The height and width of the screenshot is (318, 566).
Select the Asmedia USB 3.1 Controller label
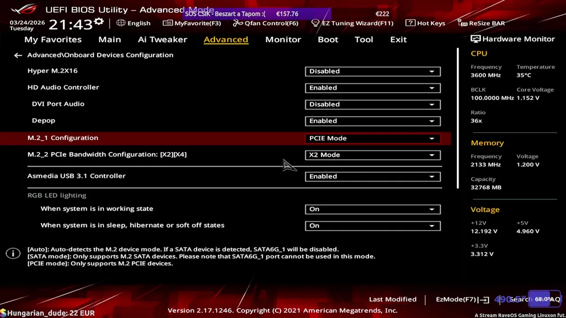coord(76,176)
